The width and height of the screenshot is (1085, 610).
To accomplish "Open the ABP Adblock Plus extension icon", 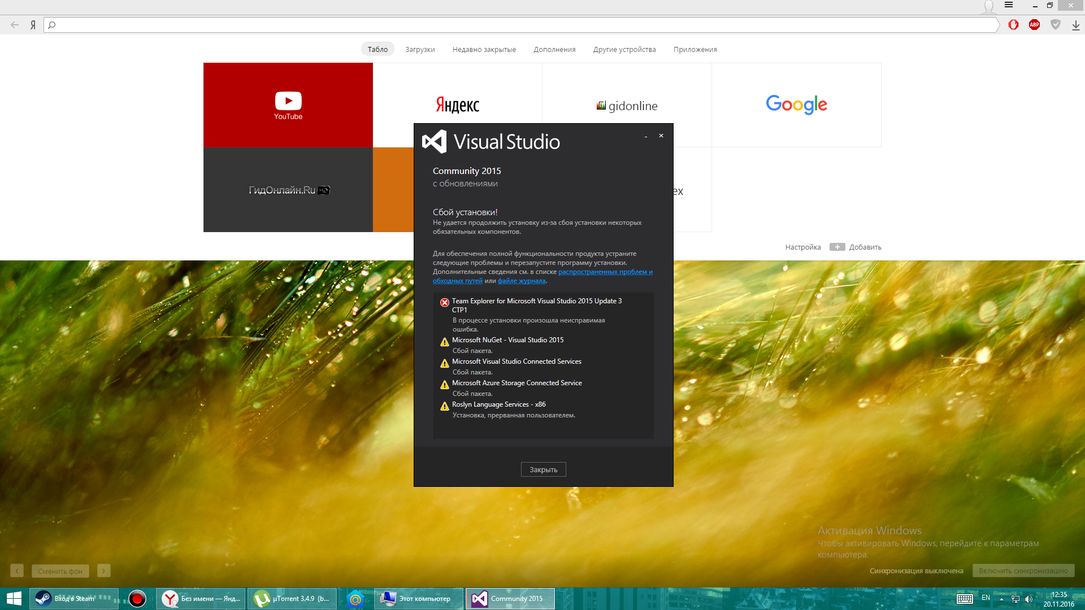I will pos(1034,25).
